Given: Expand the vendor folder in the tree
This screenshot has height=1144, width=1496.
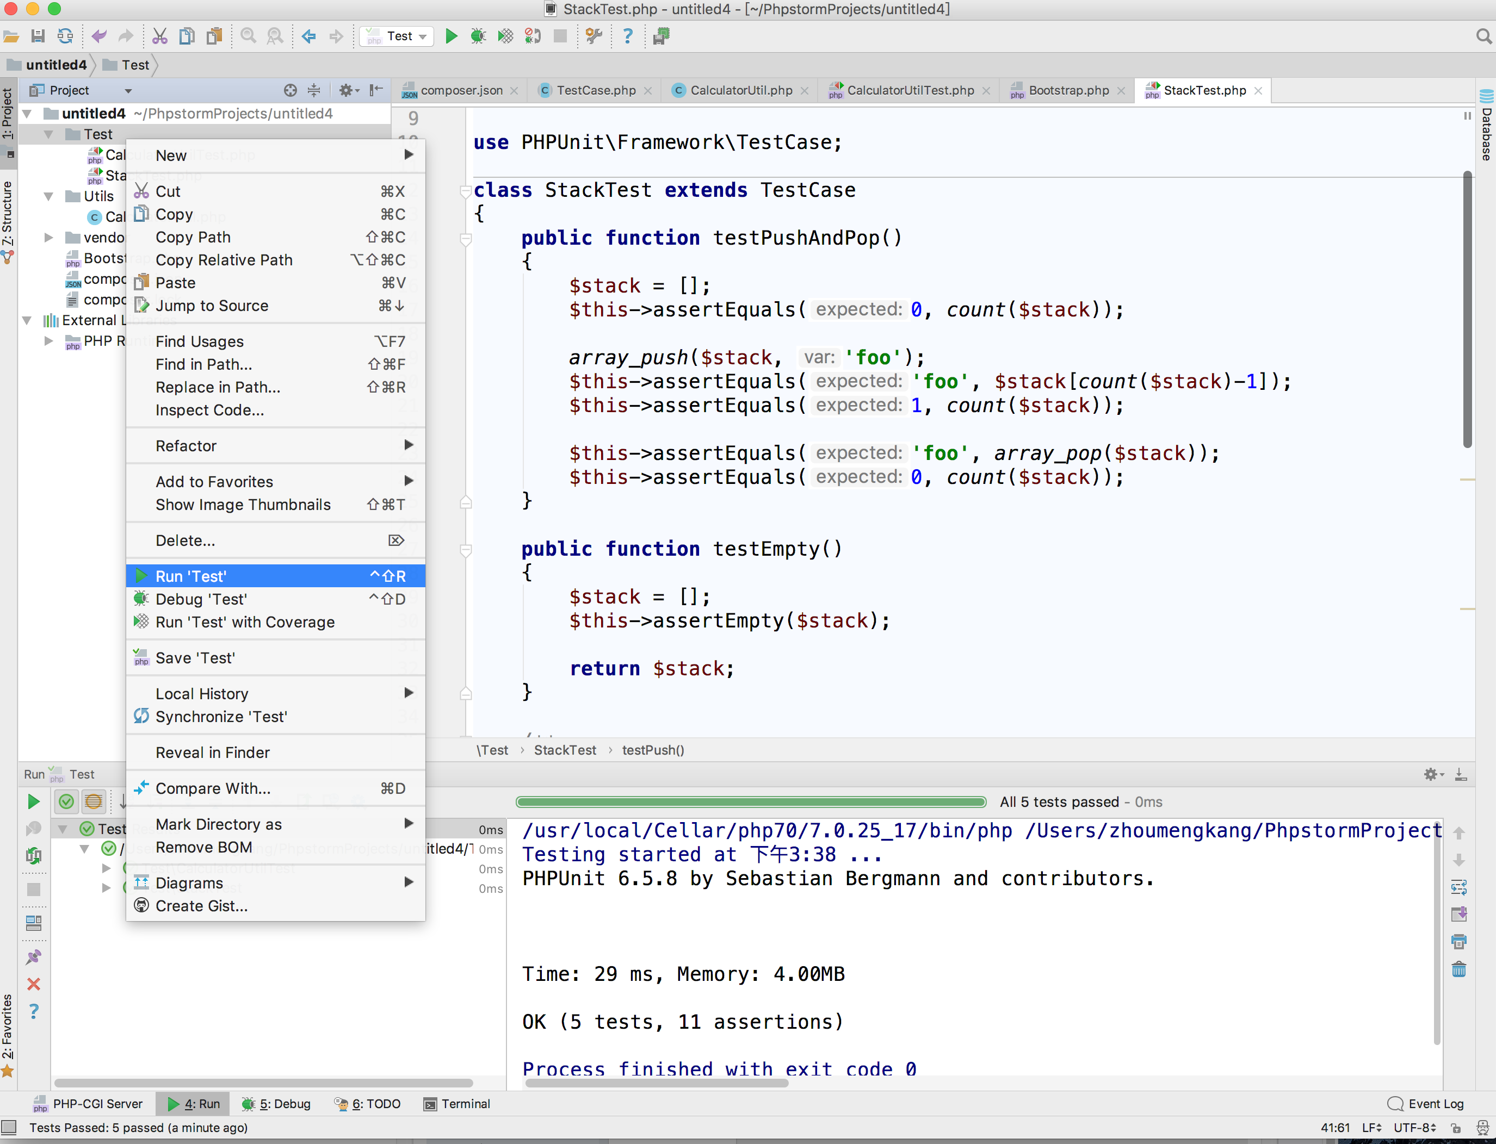Looking at the screenshot, I should (48, 237).
